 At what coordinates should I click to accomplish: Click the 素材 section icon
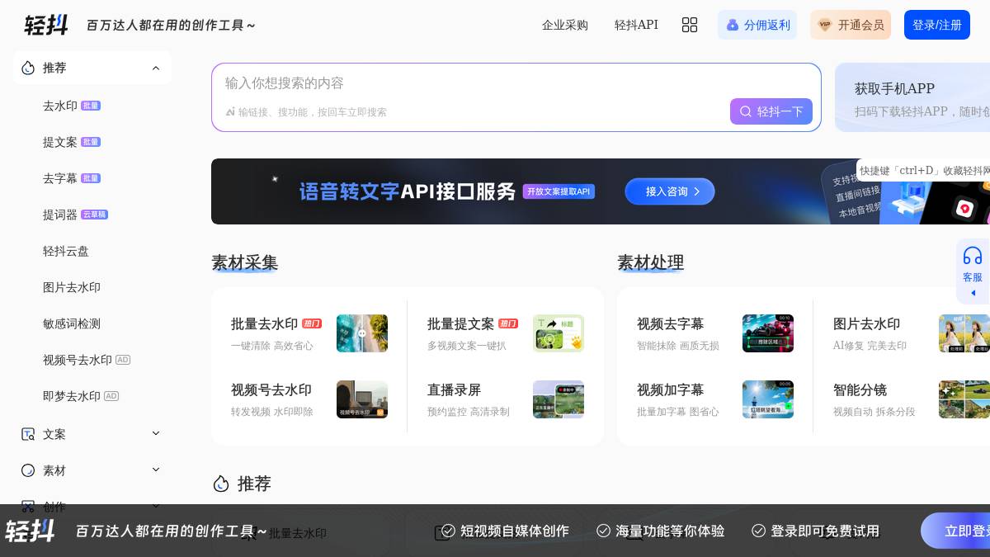(28, 470)
